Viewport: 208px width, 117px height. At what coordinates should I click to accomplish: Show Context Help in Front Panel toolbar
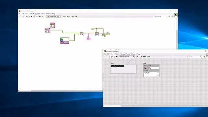point(204,57)
